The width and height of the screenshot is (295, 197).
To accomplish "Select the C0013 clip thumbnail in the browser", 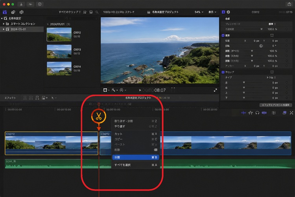I will 59,52.
